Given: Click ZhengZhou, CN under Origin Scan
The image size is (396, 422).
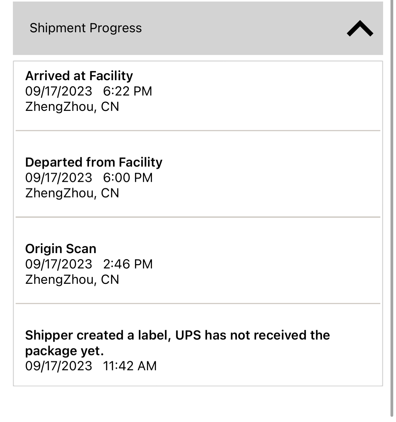Looking at the screenshot, I should point(72,279).
